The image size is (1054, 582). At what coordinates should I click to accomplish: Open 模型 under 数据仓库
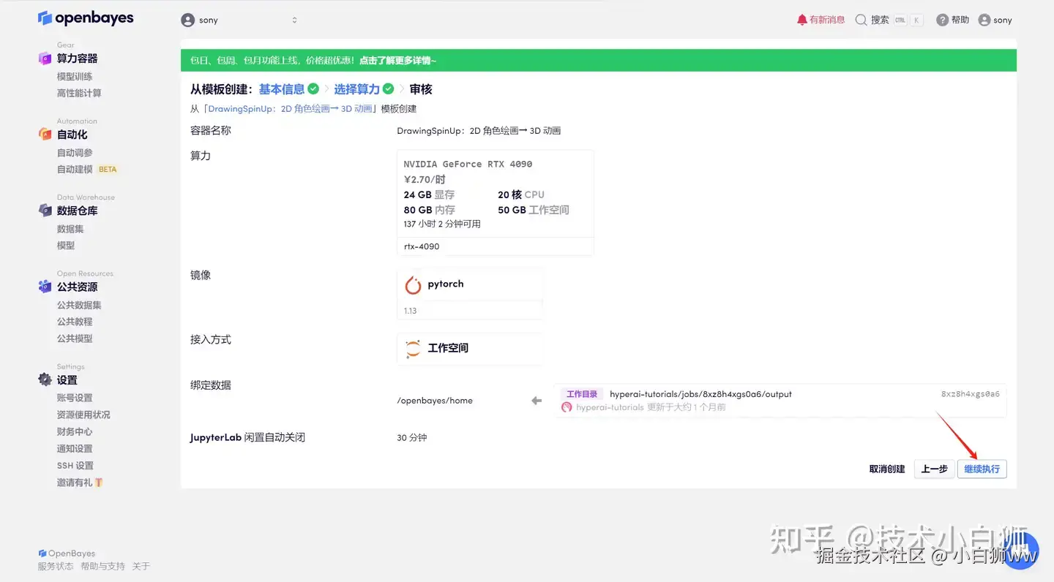click(66, 246)
